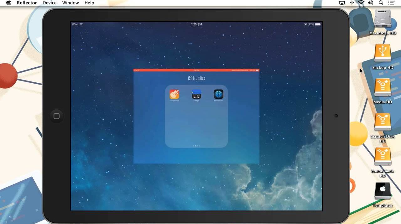Open the NanoStudio app icon
This screenshot has width=401, height=224.
218,94
